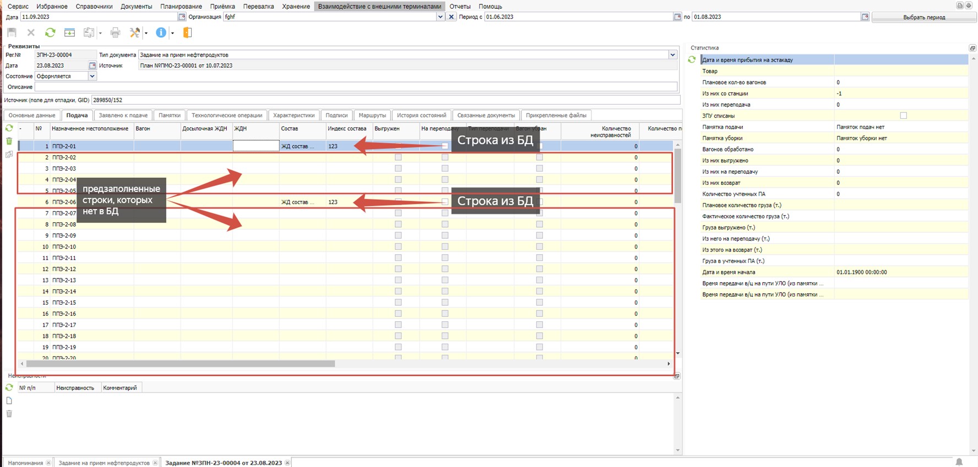The width and height of the screenshot is (978, 467).
Task: Switch to the Технологические операции tab
Action: tap(226, 116)
